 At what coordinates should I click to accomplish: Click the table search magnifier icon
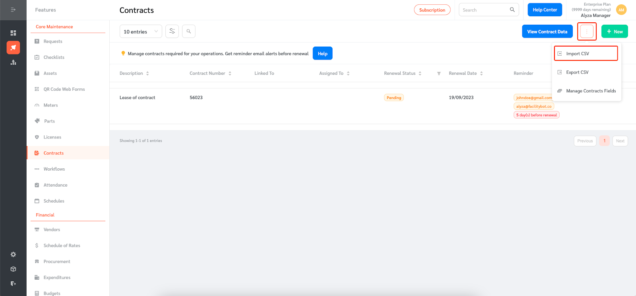[x=189, y=31]
